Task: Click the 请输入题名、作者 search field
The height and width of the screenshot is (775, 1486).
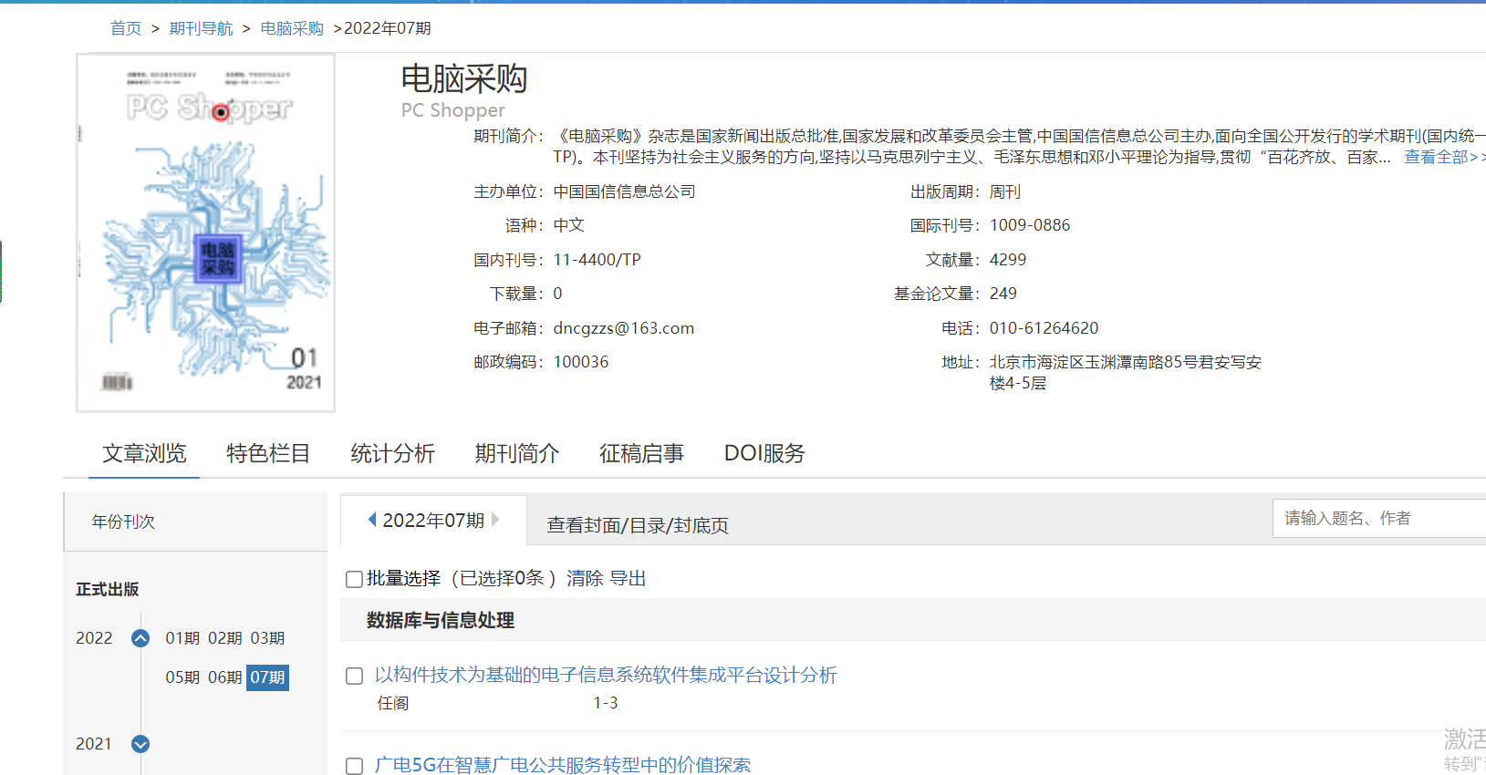Action: 1379,518
